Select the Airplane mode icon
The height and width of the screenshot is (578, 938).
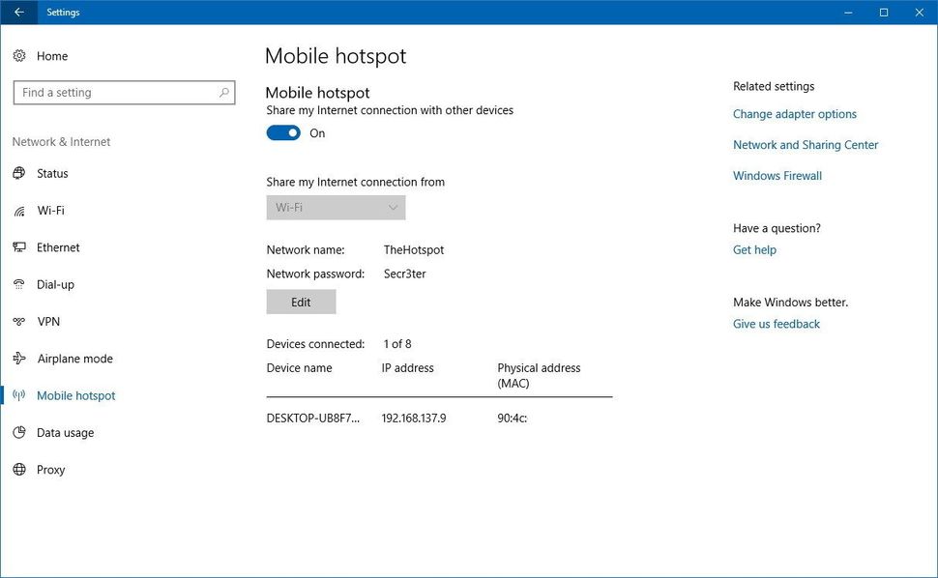[x=18, y=358]
